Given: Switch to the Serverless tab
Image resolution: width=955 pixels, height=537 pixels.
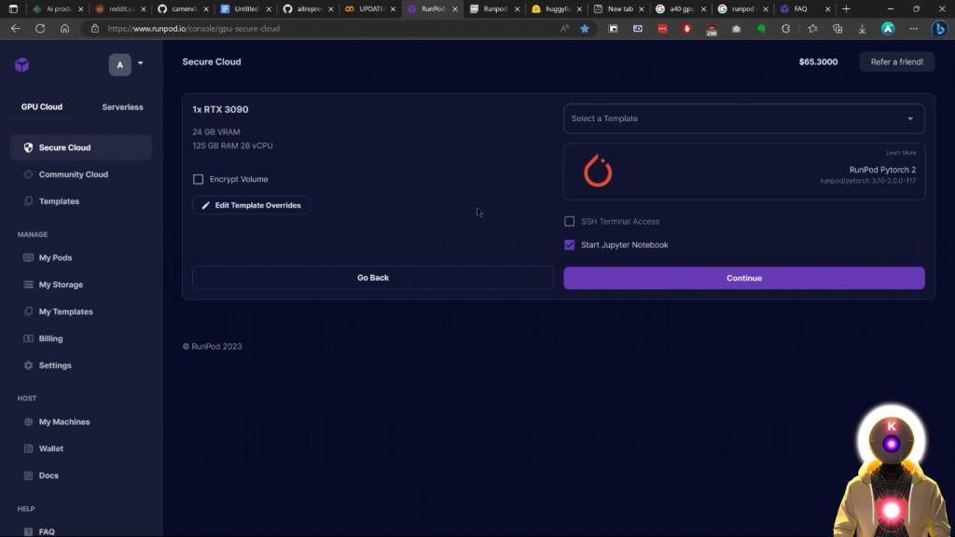Looking at the screenshot, I should click(x=122, y=106).
